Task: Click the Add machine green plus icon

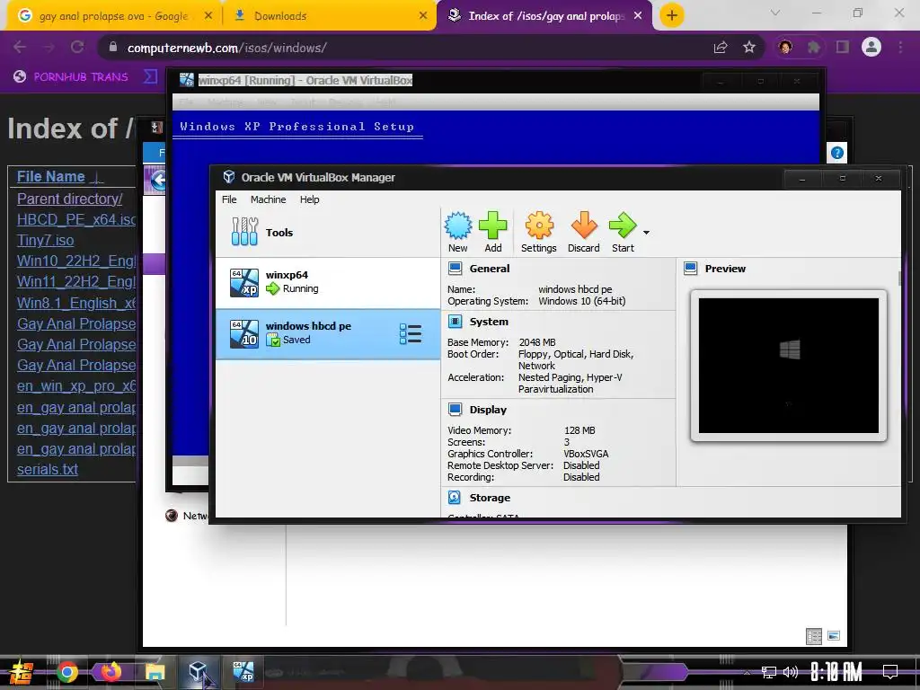Action: (x=493, y=233)
